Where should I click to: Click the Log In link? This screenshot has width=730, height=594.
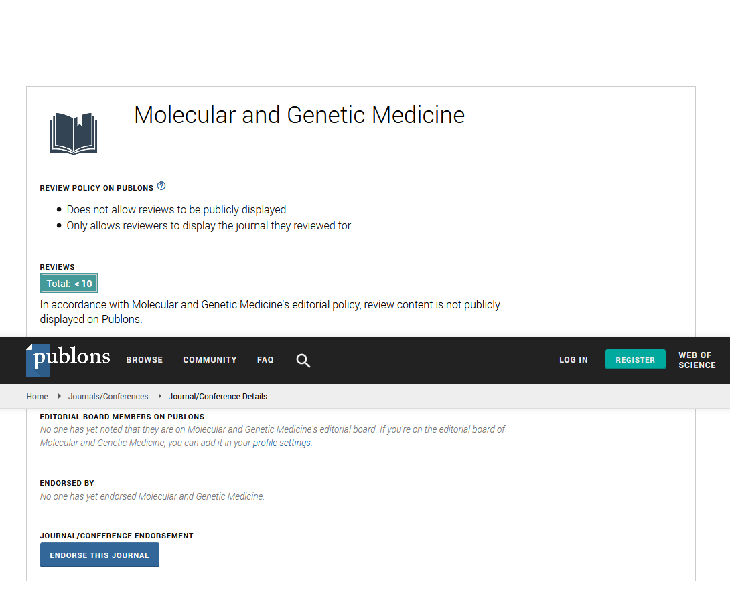click(573, 360)
